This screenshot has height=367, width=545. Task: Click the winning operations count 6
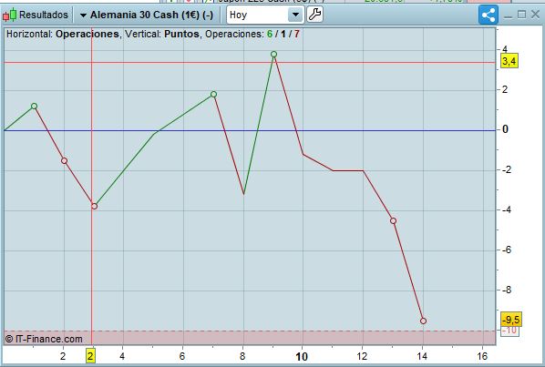click(270, 34)
